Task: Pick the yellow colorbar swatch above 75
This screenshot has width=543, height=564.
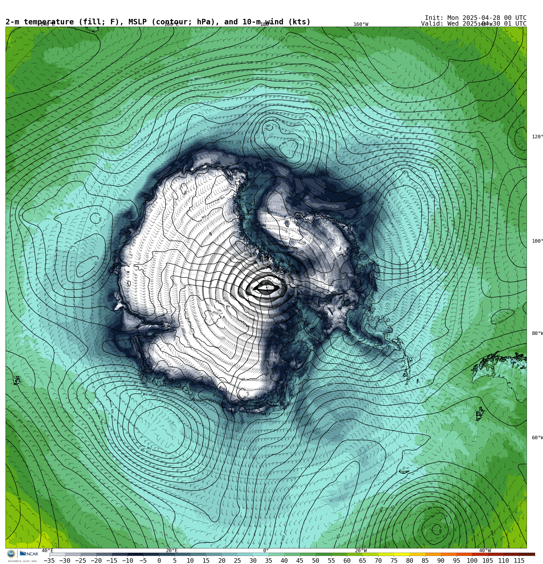Action: 402,554
